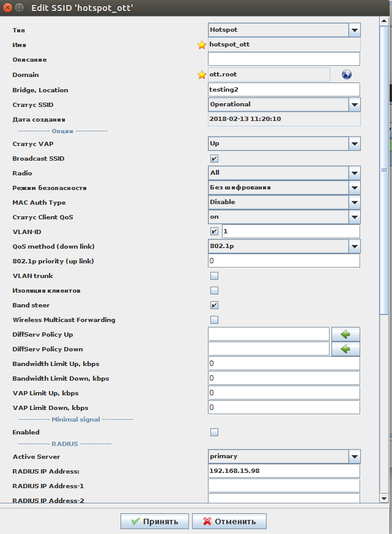Open the QoS method (down link) dropdown
The width and height of the screenshot is (392, 534).
click(x=354, y=246)
